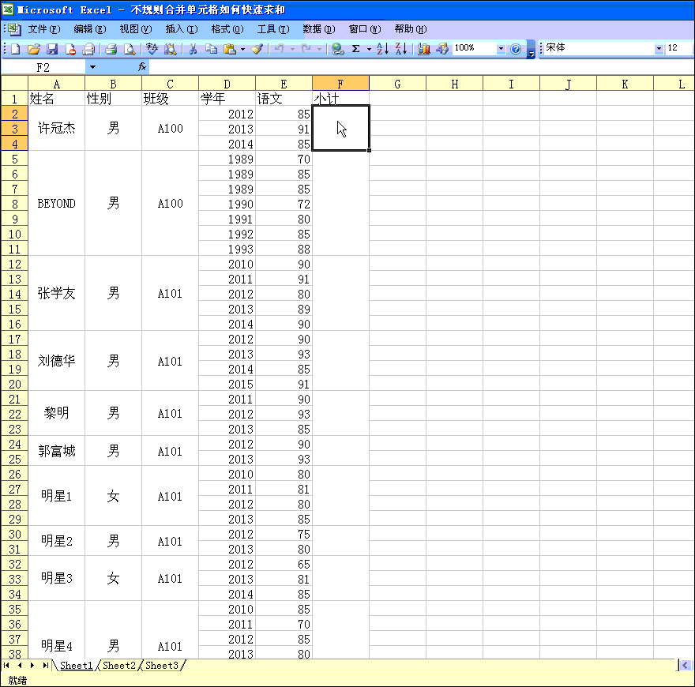Save the workbook with the floppy icon
The height and width of the screenshot is (687, 695).
52,49
